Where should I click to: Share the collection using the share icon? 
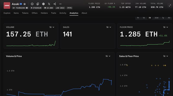point(55,4)
